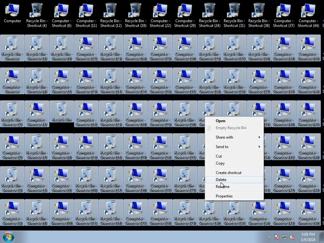This screenshot has width=324, height=243.
Task: Select Computer - Shortcut (49) icon
Action: point(308,180)
